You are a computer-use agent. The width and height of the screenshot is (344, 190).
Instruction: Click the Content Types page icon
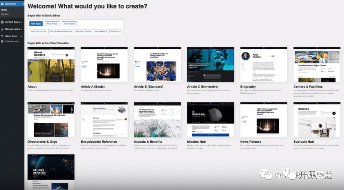pos(3,22)
